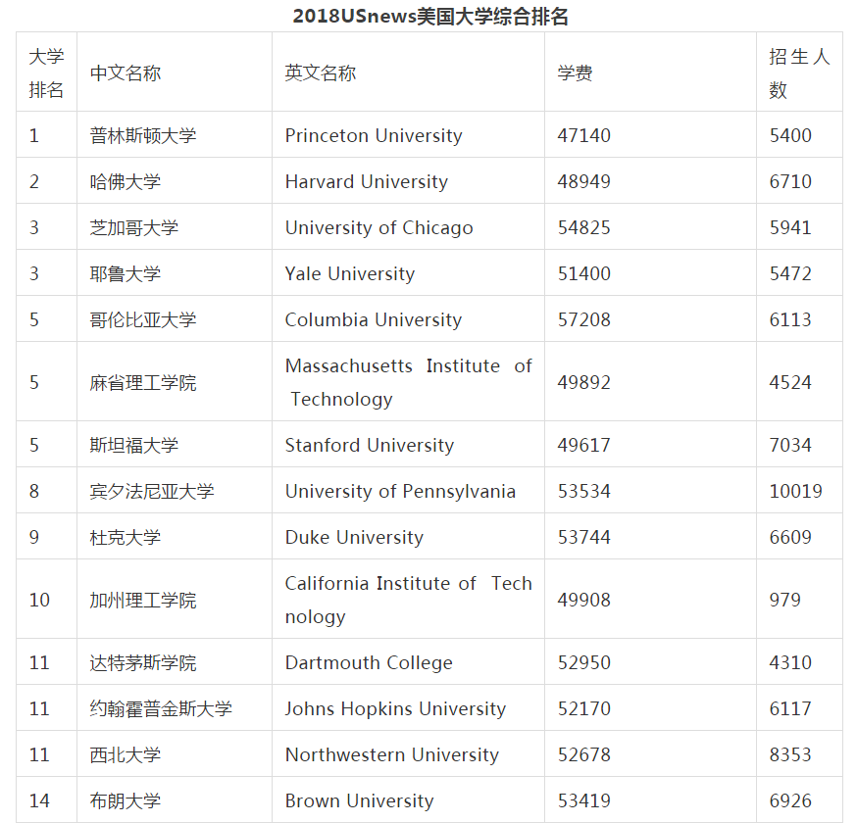Click University of Chicago text
This screenshot has height=823, width=857.
tap(378, 227)
